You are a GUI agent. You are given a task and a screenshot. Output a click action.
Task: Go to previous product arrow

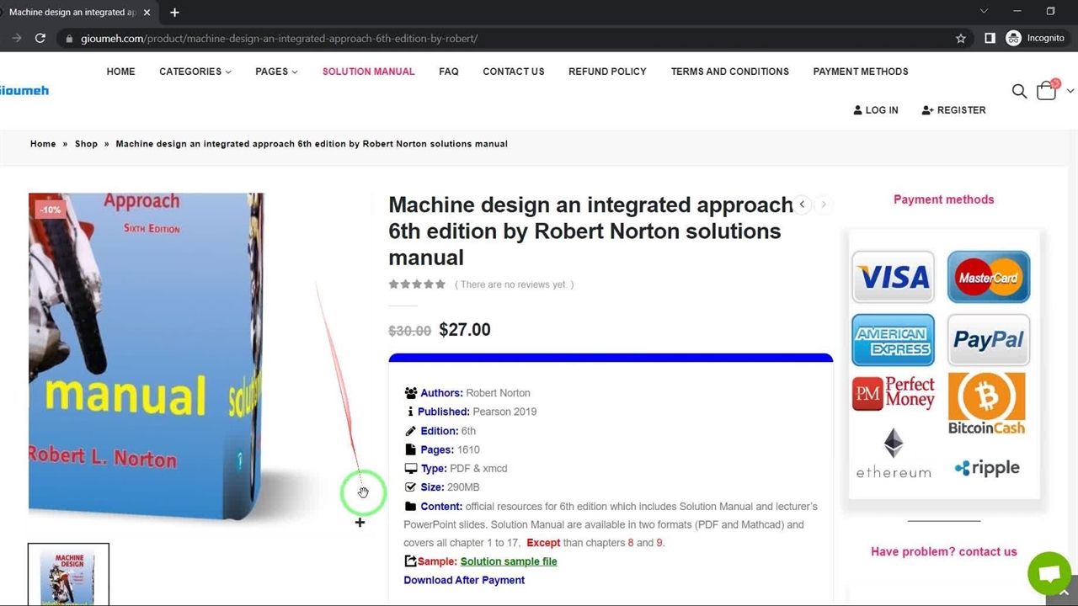[x=803, y=205]
